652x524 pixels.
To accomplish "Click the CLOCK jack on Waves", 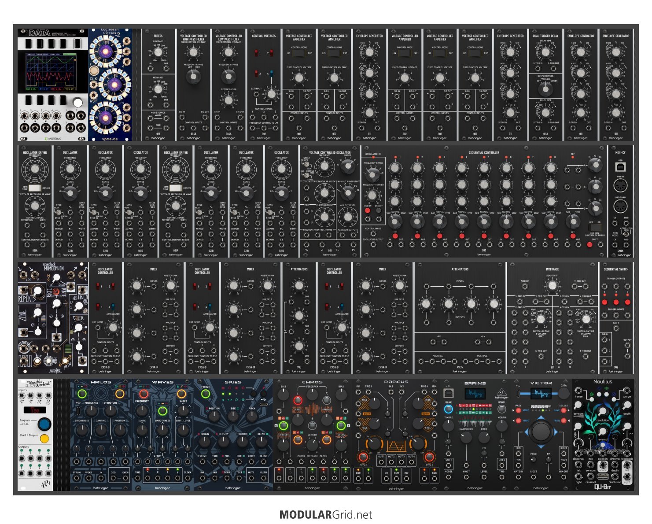I will tap(188, 478).
